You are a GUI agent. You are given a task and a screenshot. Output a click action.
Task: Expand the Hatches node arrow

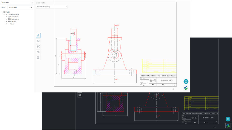coord(6,22)
